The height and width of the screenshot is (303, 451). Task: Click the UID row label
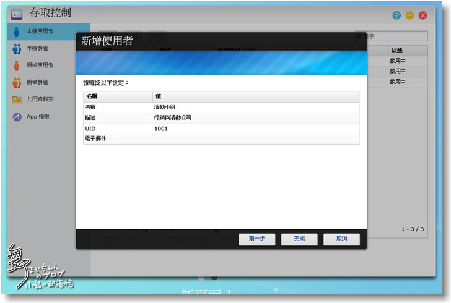(90, 129)
